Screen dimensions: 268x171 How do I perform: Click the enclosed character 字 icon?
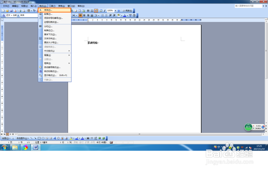tap(134, 15)
